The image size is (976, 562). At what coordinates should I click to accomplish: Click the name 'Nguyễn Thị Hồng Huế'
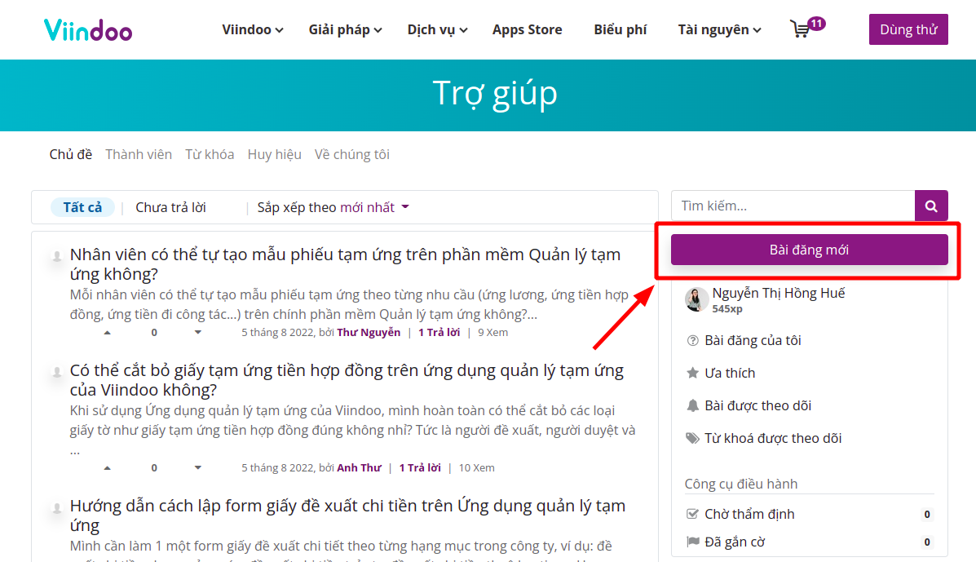point(779,293)
